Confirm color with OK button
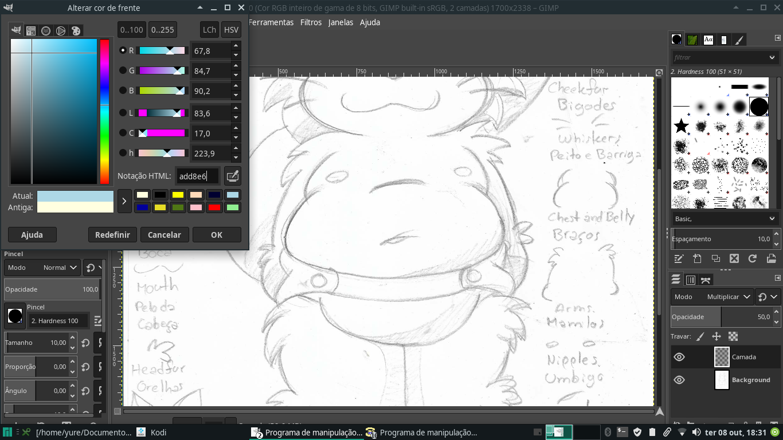The width and height of the screenshot is (783, 440). click(x=217, y=235)
